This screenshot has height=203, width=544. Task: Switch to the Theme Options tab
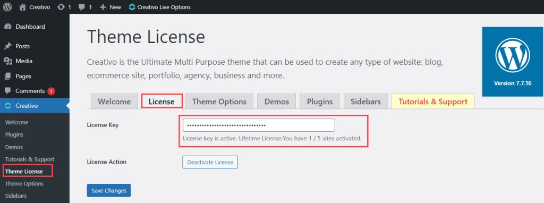[219, 101]
